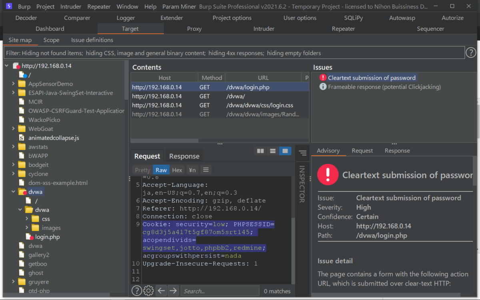Click the request search input field
Screen dimensions: 480x300
pos(220,291)
